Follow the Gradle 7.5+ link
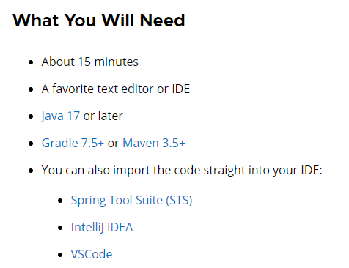 [73, 143]
